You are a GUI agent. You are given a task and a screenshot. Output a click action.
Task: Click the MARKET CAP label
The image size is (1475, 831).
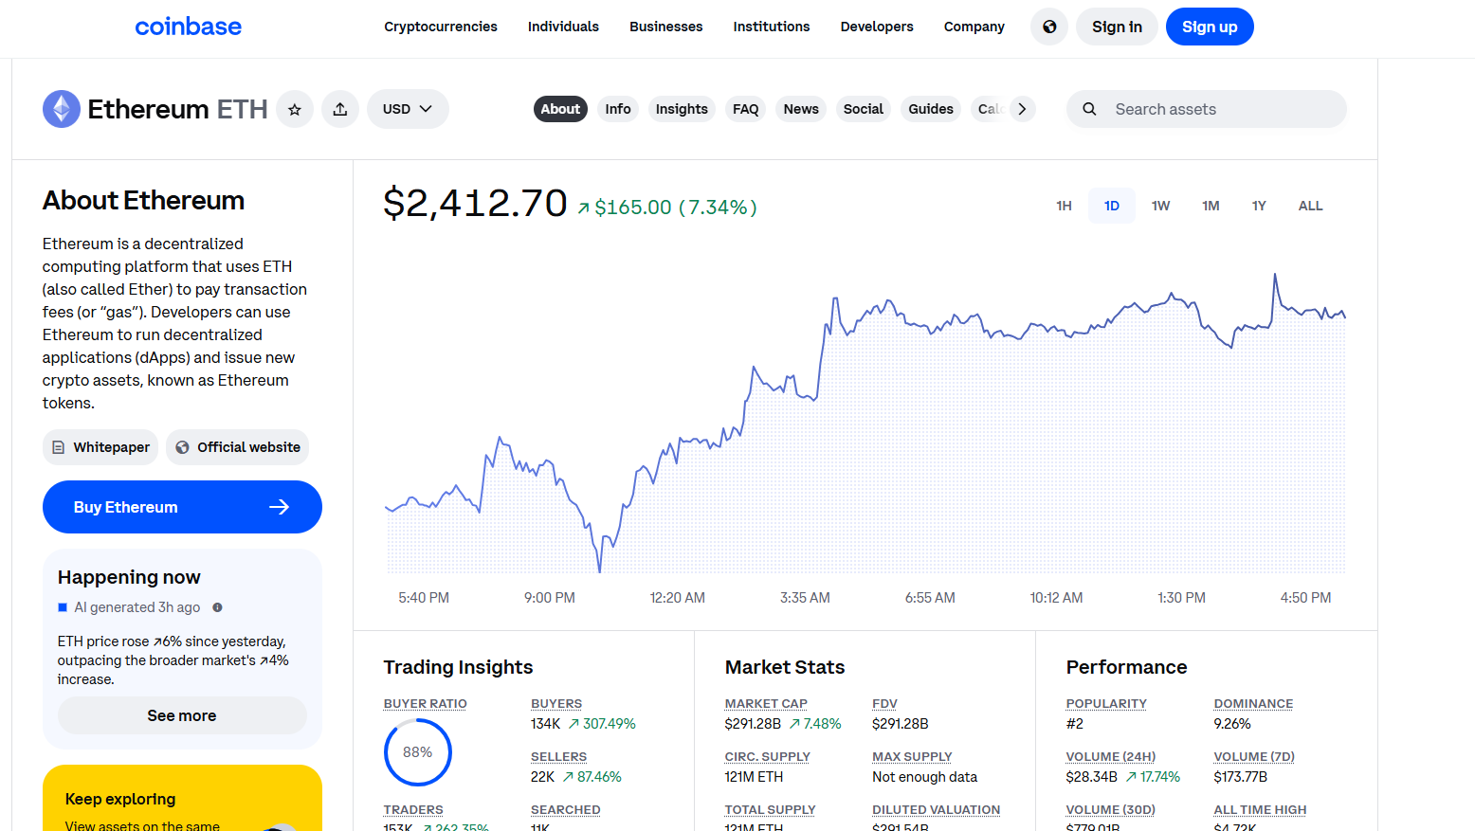click(766, 704)
